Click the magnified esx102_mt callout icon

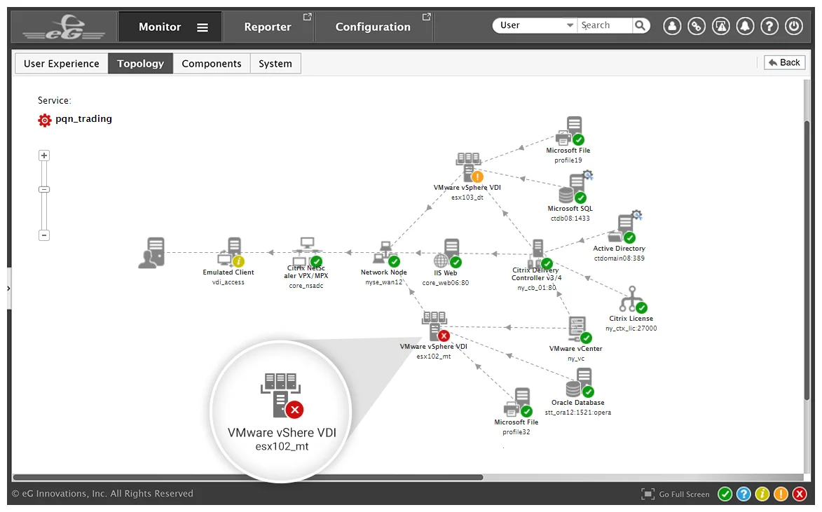[x=282, y=395]
